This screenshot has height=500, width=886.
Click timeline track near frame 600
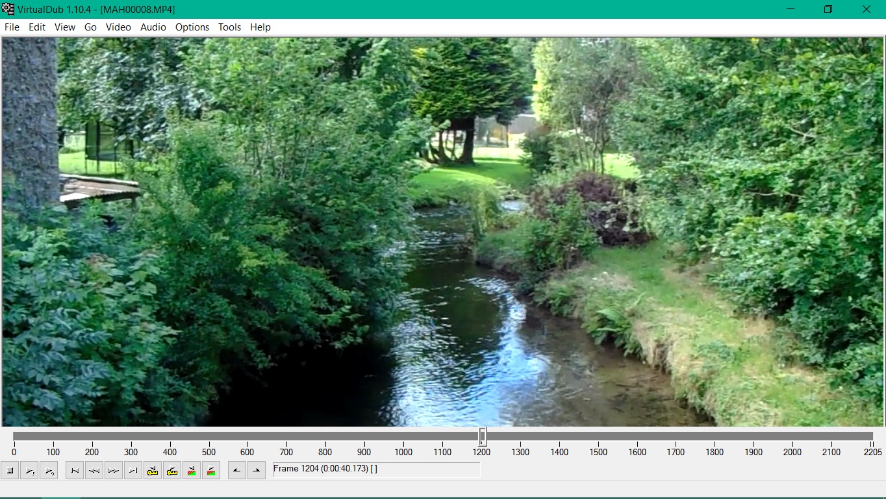pos(247,436)
